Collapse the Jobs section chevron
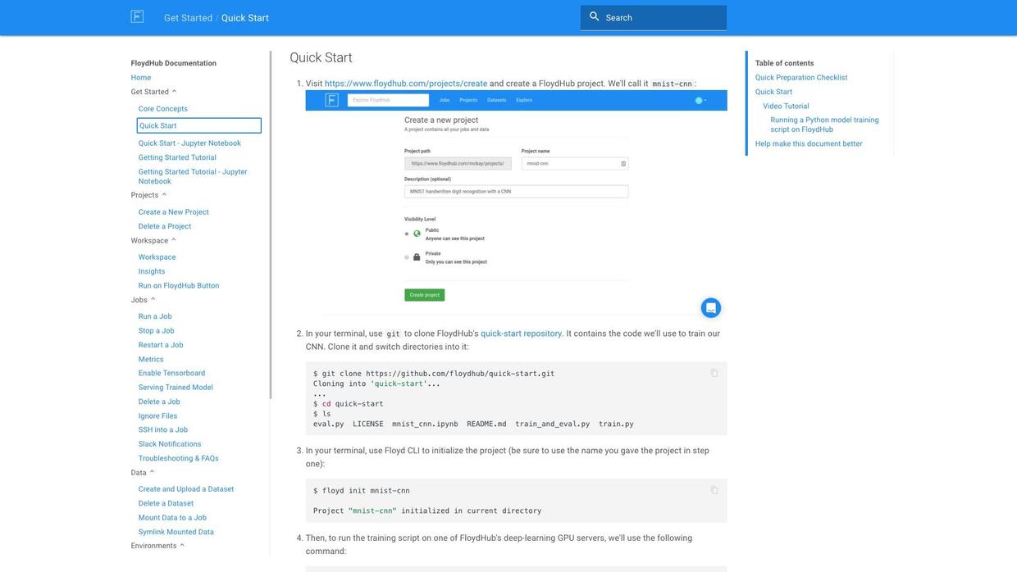Viewport: 1017px width, 572px height. tap(153, 300)
